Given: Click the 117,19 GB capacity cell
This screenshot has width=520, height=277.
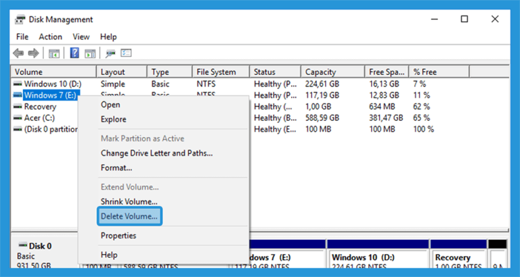Looking at the screenshot, I should pyautogui.click(x=322, y=95).
